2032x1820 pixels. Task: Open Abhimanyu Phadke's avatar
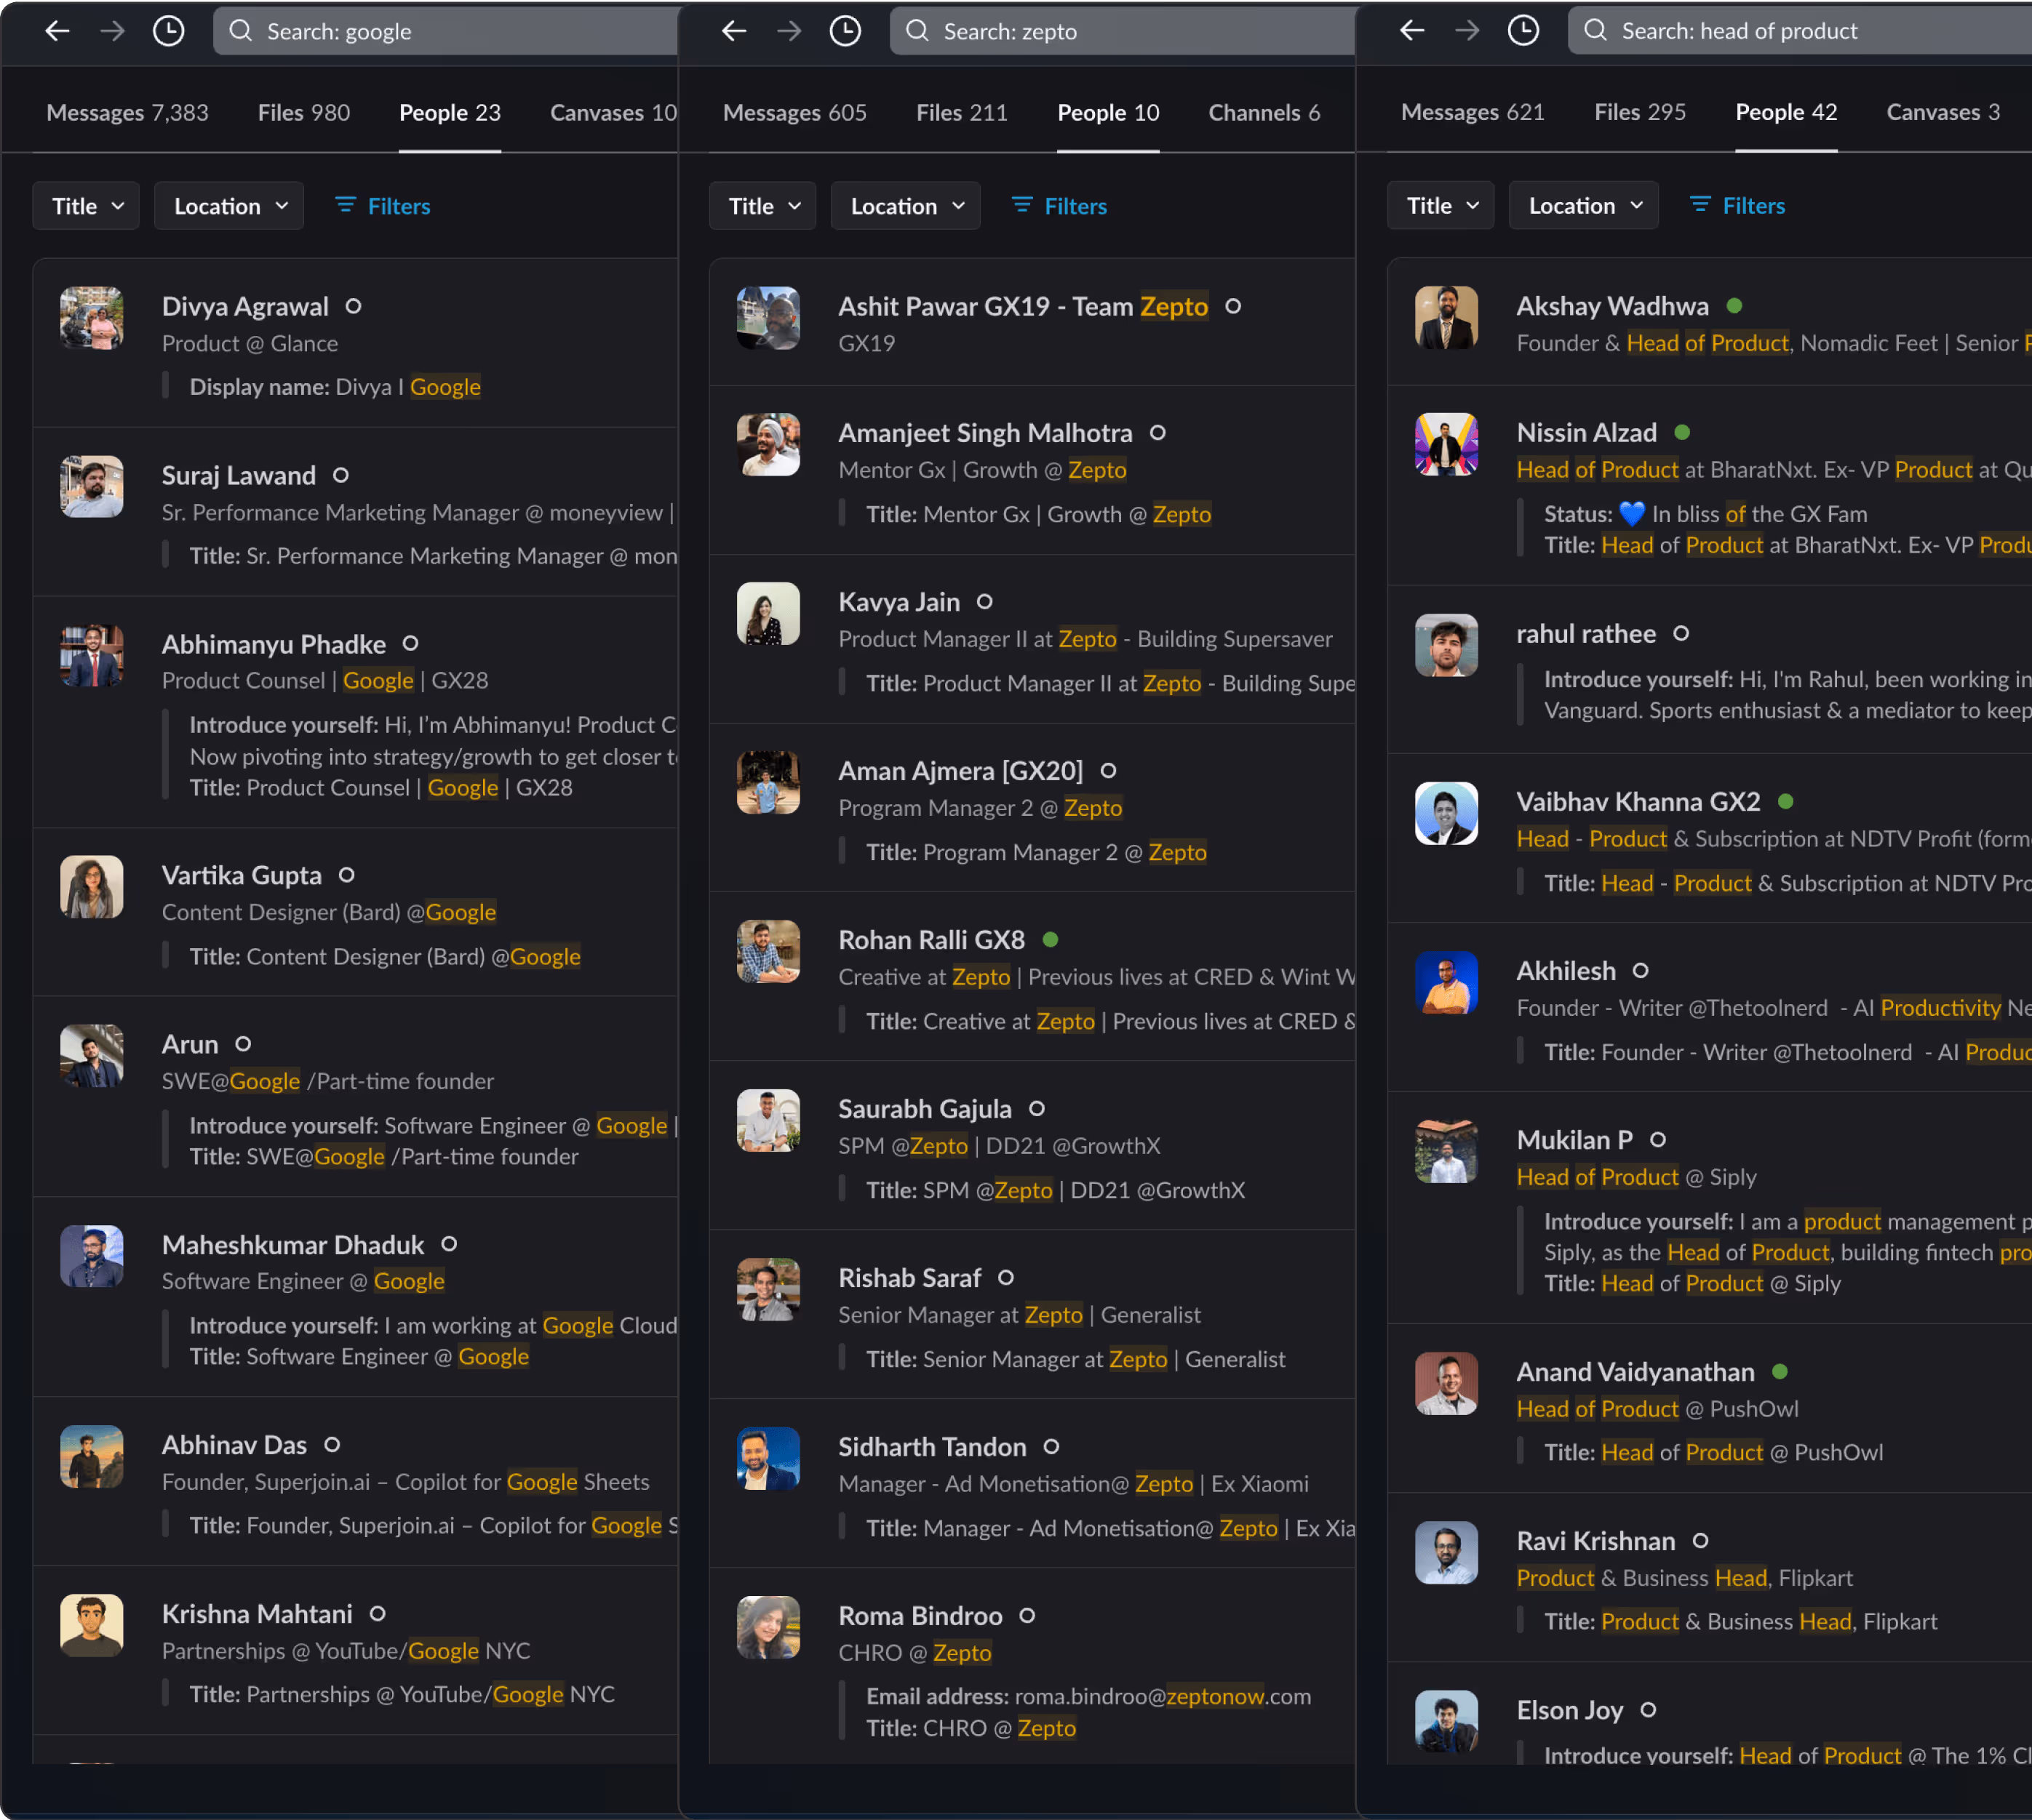[x=92, y=656]
